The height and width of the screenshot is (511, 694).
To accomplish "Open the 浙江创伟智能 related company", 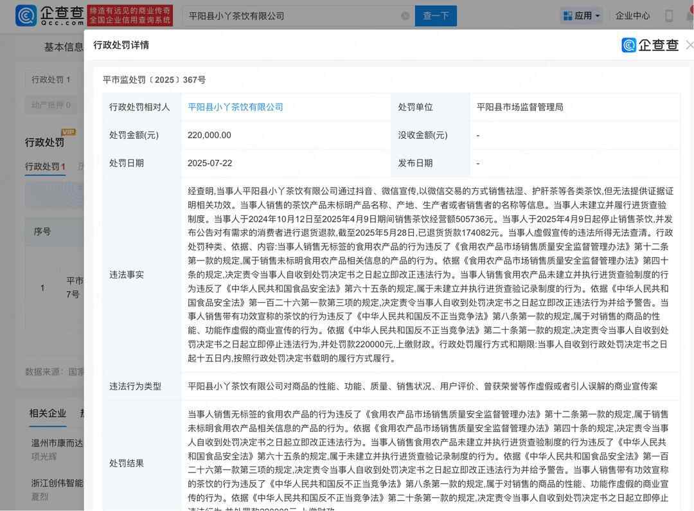I will [x=57, y=483].
